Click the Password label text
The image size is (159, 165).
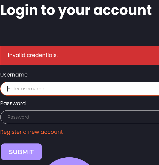coord(13,103)
